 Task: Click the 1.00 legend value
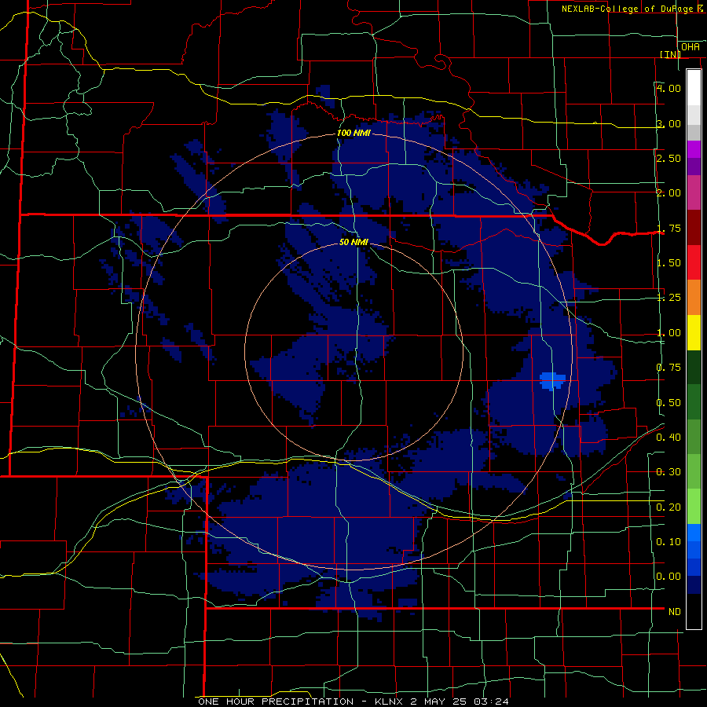(669, 333)
